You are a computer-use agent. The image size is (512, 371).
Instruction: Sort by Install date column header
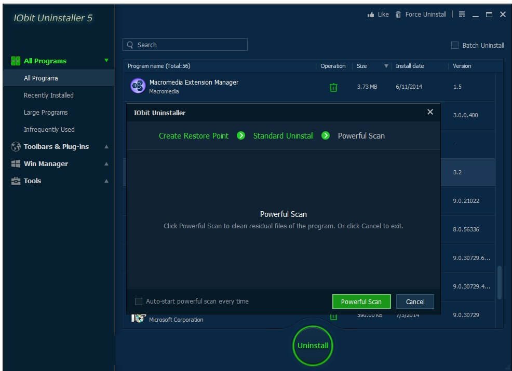[410, 66]
